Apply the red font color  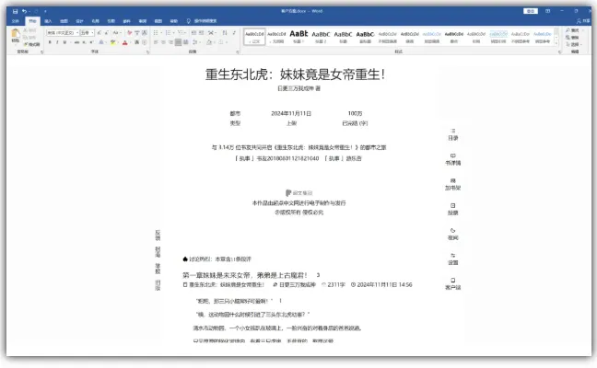tap(125, 42)
